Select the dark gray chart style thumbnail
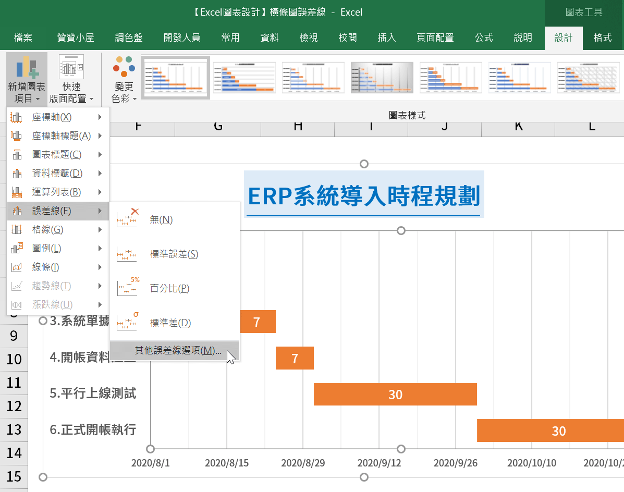Viewport: 624px width, 492px height. [x=382, y=78]
